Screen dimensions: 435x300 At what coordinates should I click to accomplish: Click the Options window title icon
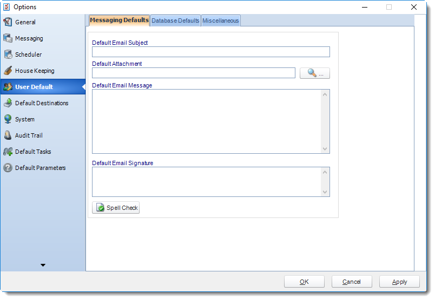6,7
